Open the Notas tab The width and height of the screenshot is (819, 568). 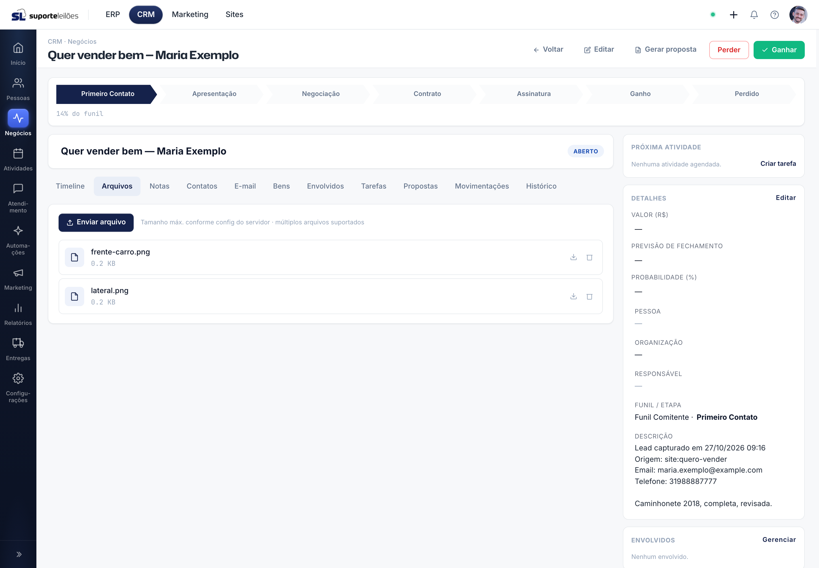(x=159, y=186)
